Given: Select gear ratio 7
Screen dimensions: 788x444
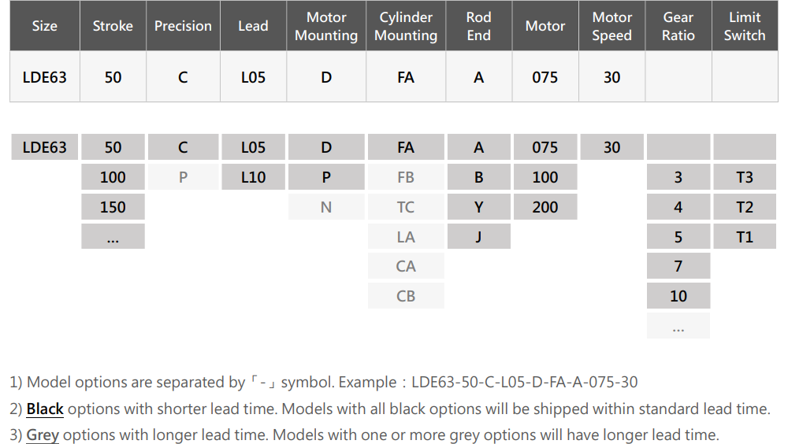Looking at the screenshot, I should (678, 266).
